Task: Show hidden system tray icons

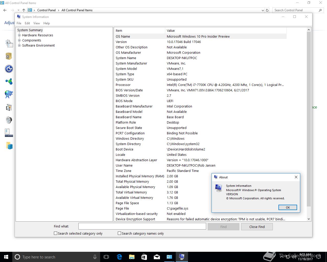Action: [x=282, y=257]
